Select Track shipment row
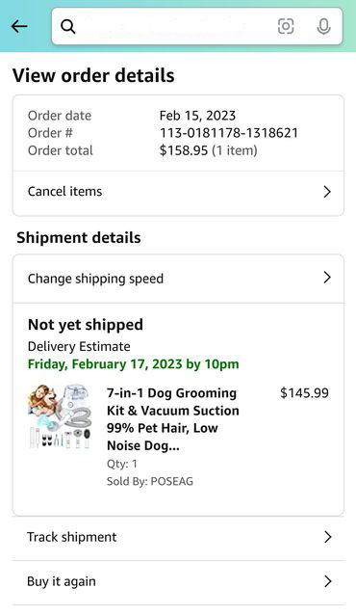The image size is (356, 615). 178,537
